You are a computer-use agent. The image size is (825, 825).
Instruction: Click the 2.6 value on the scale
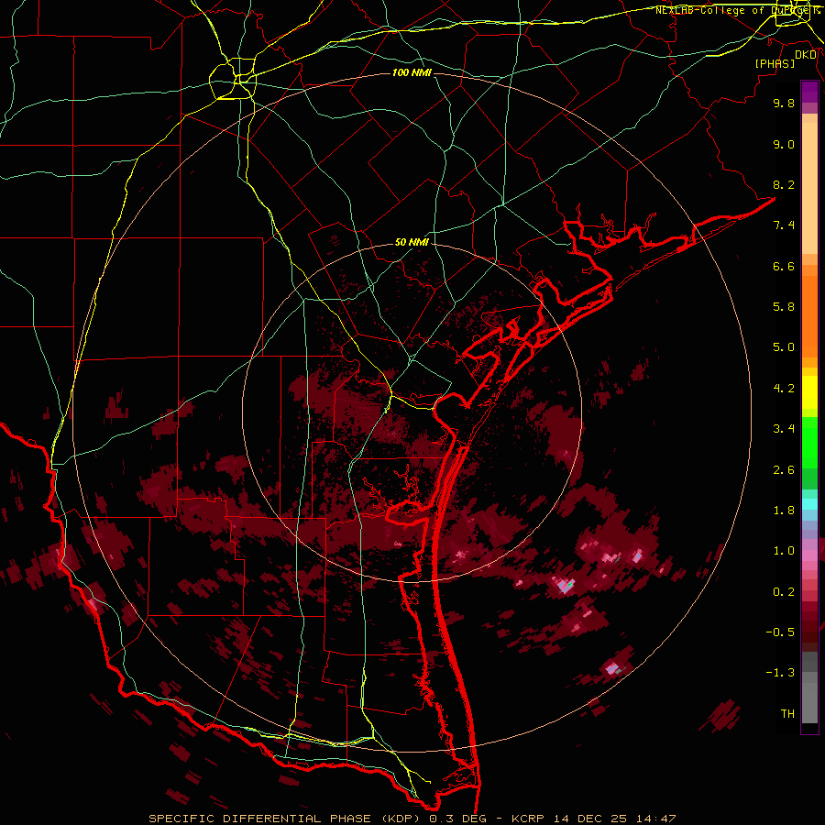pyautogui.click(x=784, y=470)
